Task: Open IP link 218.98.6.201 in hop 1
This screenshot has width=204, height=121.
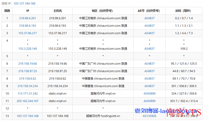Action: coord(28,18)
